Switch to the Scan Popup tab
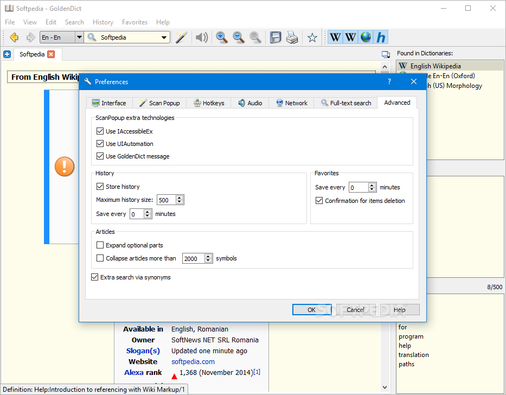Viewport: 506px width, 395px height. click(159, 103)
